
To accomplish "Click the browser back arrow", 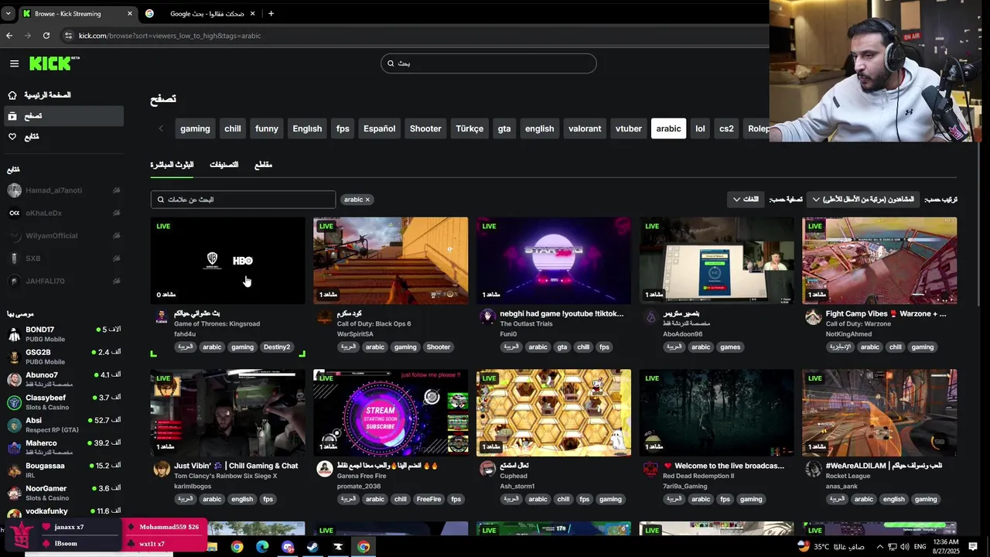I will point(9,36).
